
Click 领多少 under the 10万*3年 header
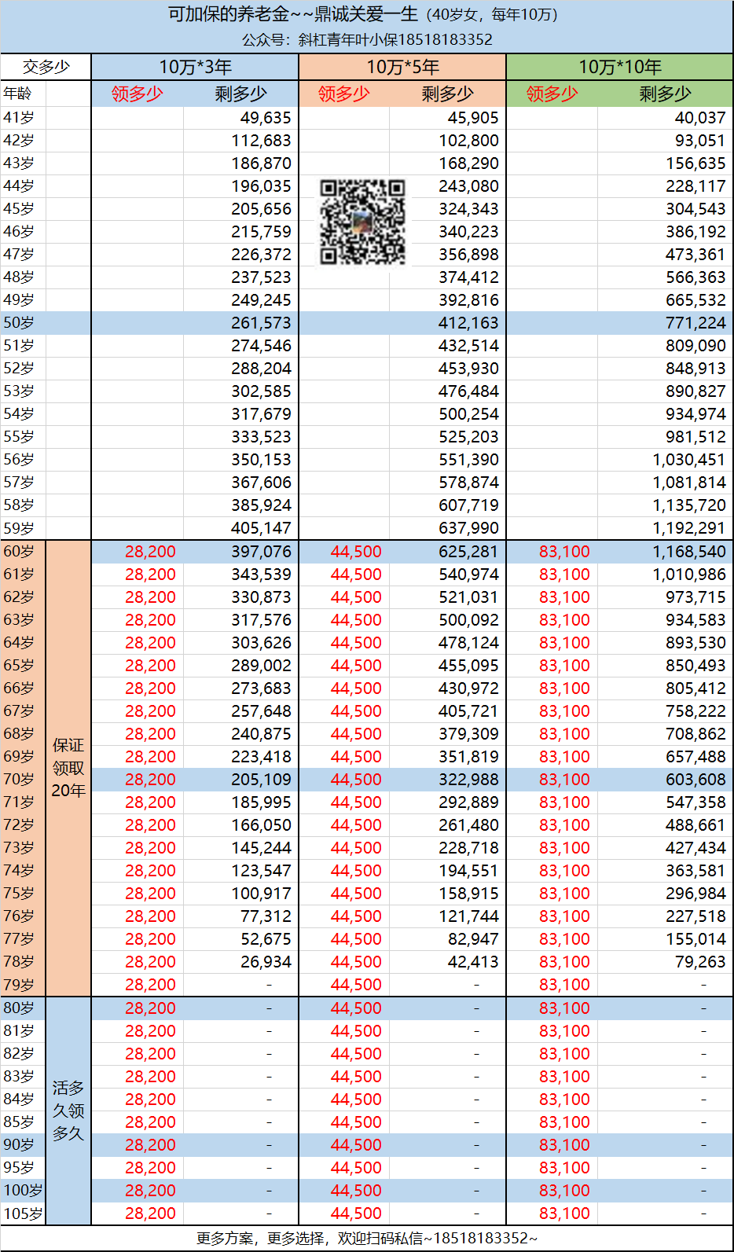(x=138, y=94)
